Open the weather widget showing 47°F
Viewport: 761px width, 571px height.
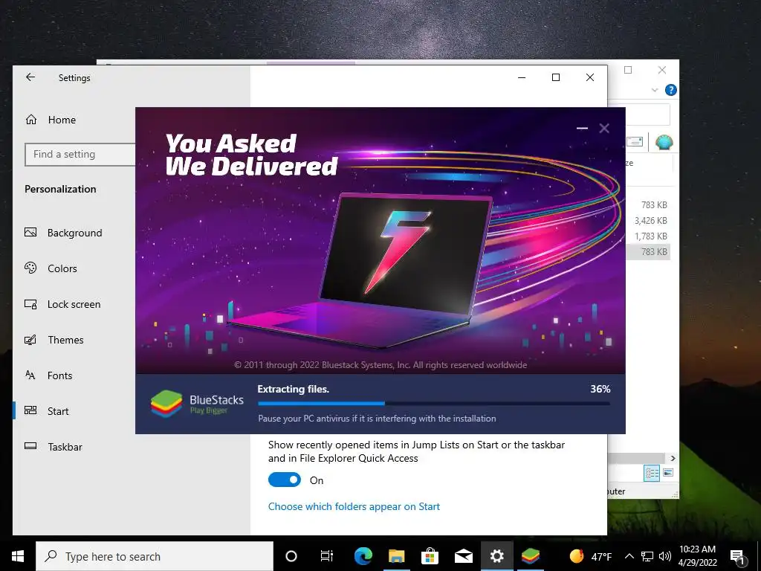591,556
